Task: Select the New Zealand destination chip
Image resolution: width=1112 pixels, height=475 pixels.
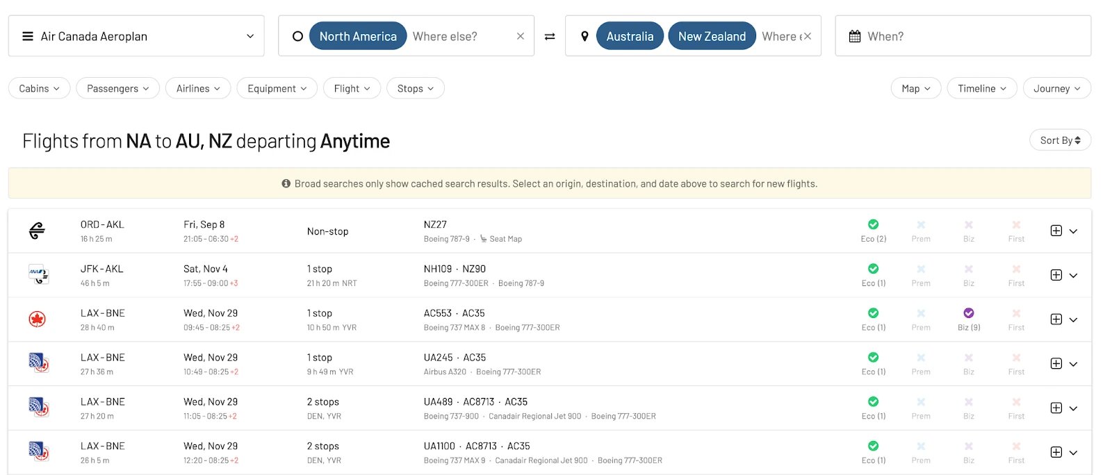Action: point(712,36)
